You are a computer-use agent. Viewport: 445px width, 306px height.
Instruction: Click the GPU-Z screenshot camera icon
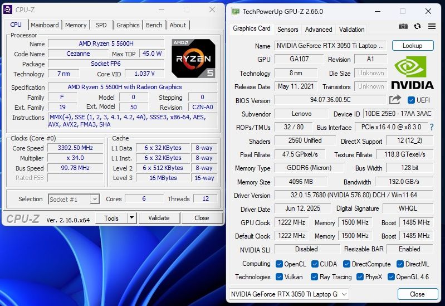[403, 26]
